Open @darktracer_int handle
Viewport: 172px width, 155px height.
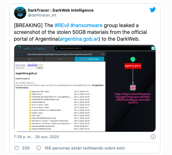coord(42,15)
